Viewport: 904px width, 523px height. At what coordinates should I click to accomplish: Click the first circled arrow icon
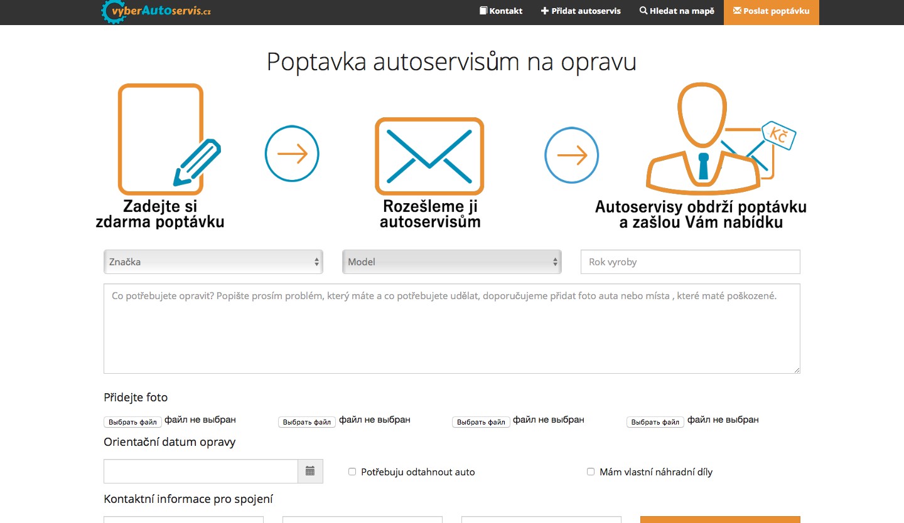(292, 154)
